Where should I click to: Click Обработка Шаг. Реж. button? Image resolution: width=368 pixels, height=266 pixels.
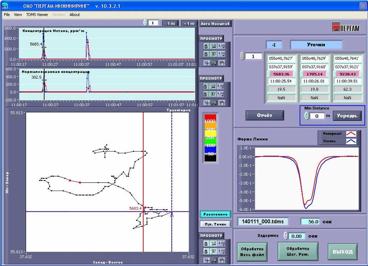(x=298, y=251)
